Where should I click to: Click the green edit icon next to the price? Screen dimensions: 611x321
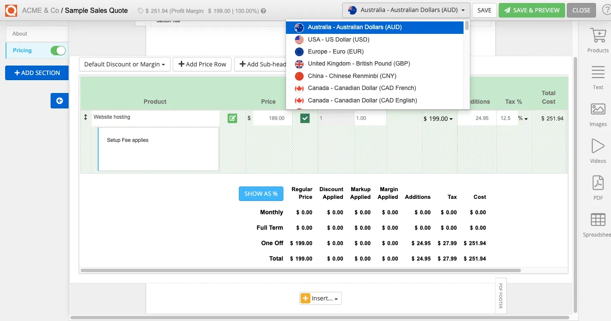(232, 117)
